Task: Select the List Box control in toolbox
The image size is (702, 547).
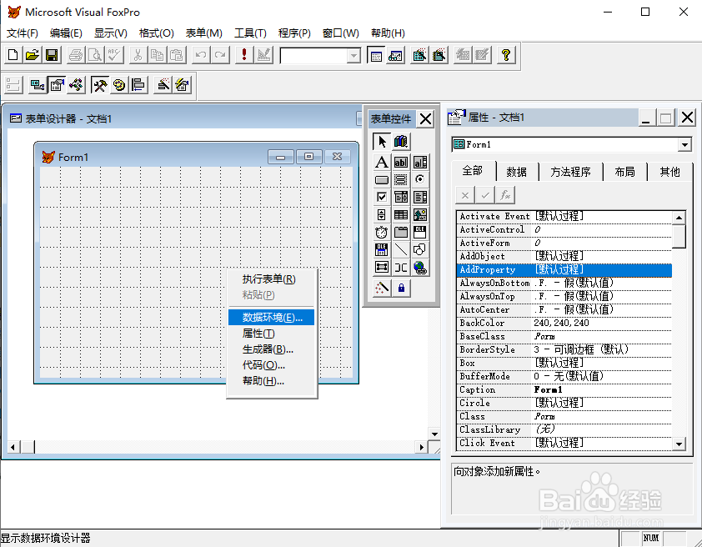Action: tap(420, 198)
